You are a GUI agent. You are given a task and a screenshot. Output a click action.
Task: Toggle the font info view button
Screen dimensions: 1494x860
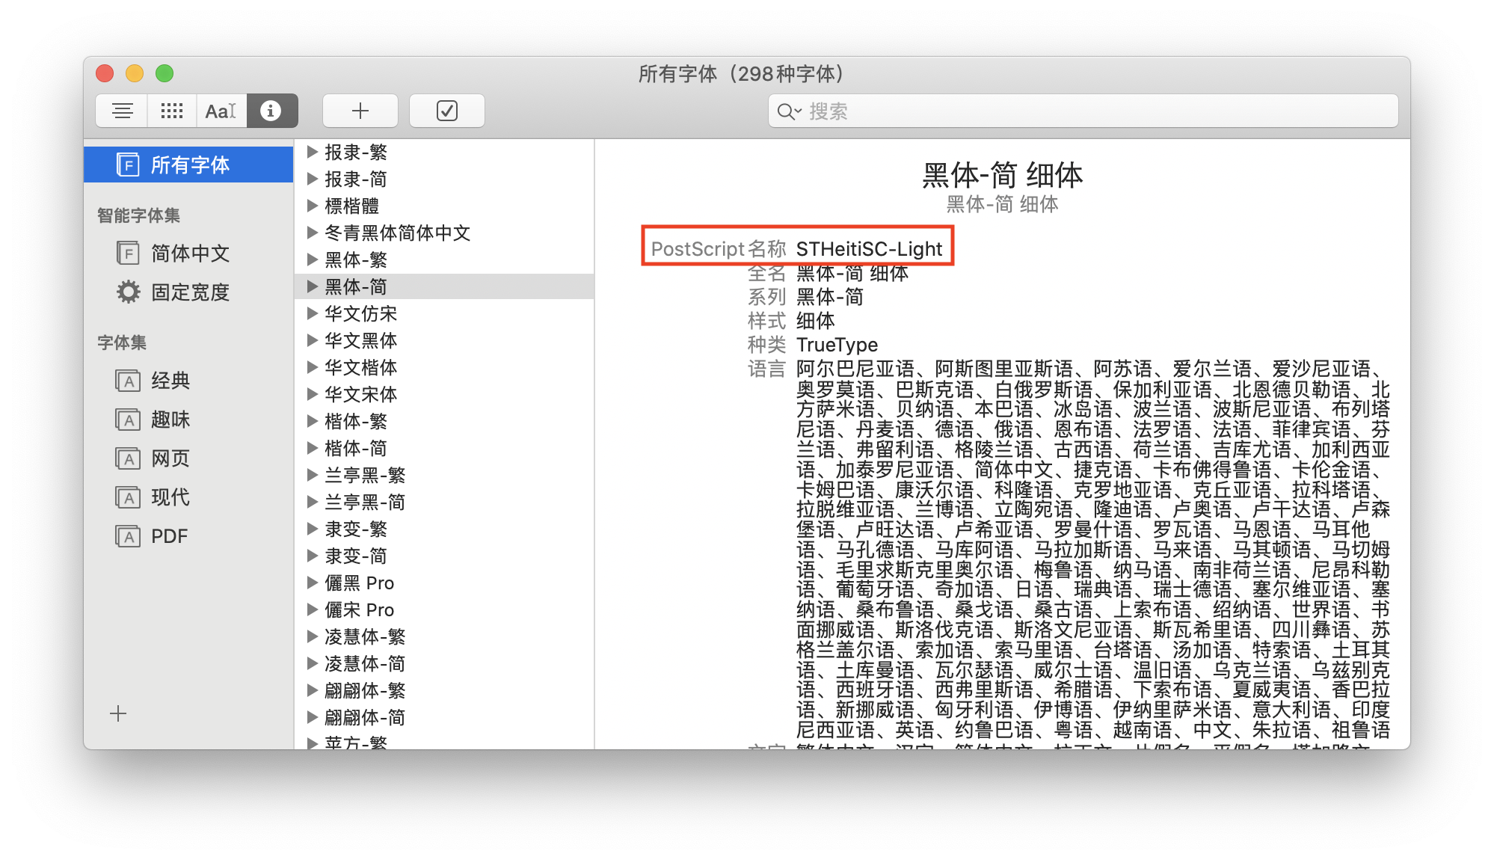point(271,111)
